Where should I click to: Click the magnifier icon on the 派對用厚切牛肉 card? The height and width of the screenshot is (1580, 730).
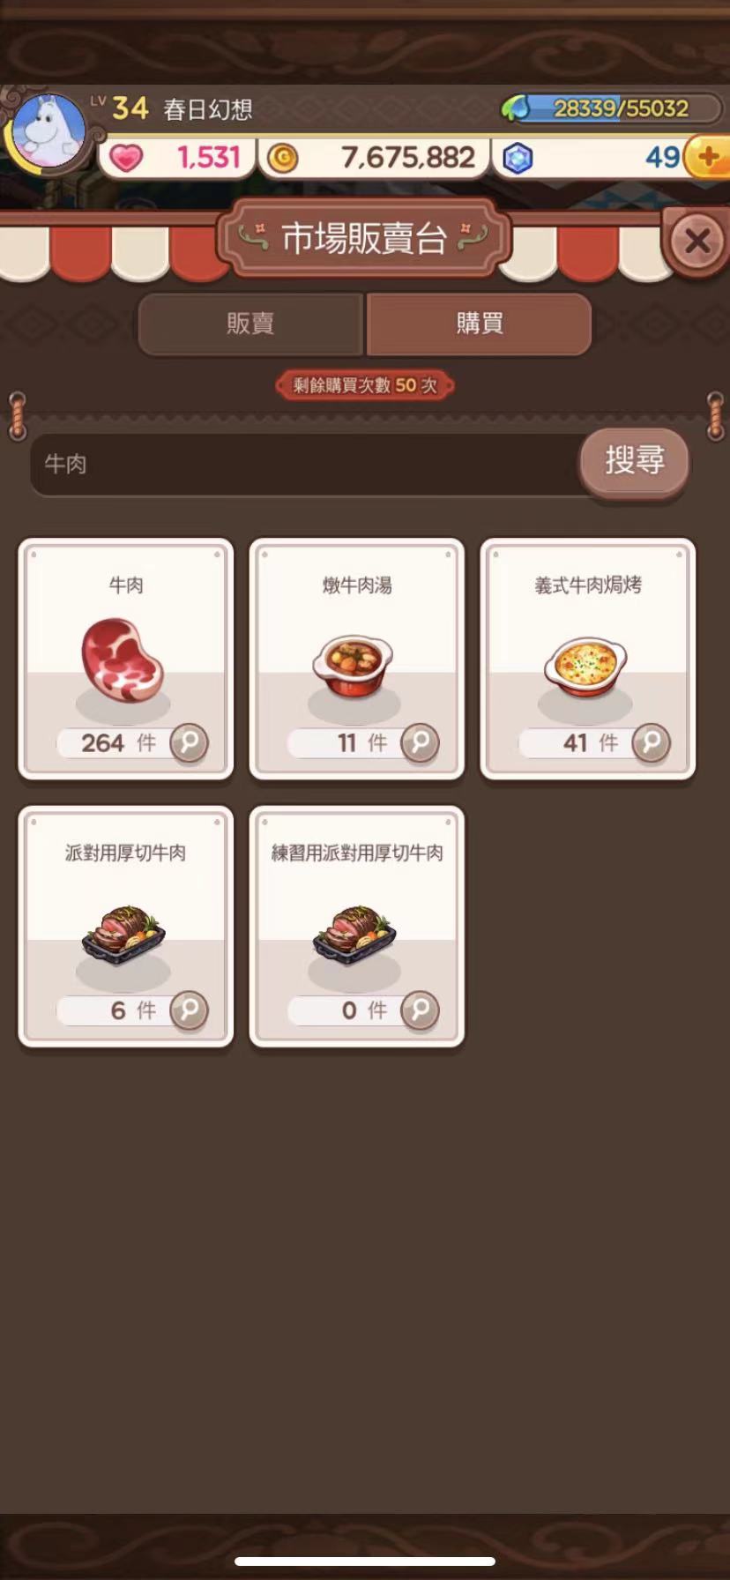pyautogui.click(x=189, y=1010)
